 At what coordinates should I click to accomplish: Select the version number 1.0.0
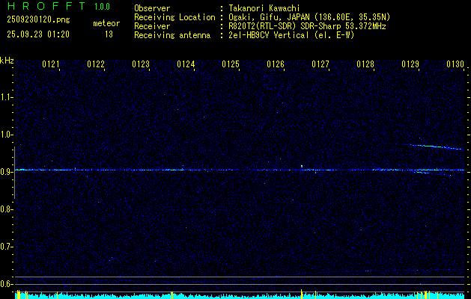[102, 7]
